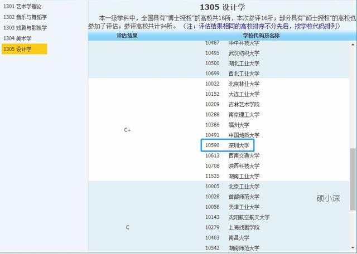This screenshot has width=357, height=254.
Task: Select row 10288 南京理工大学
Action: [x=232, y=115]
